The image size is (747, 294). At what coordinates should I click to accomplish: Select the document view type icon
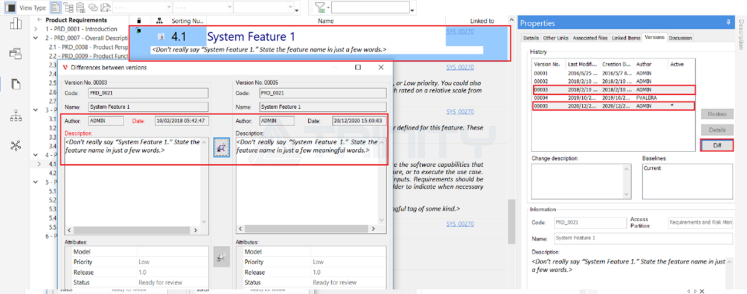click(x=56, y=8)
